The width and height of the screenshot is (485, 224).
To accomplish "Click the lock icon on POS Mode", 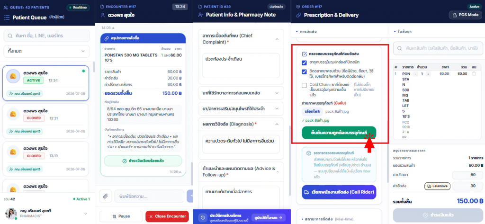I will pyautogui.click(x=455, y=15).
